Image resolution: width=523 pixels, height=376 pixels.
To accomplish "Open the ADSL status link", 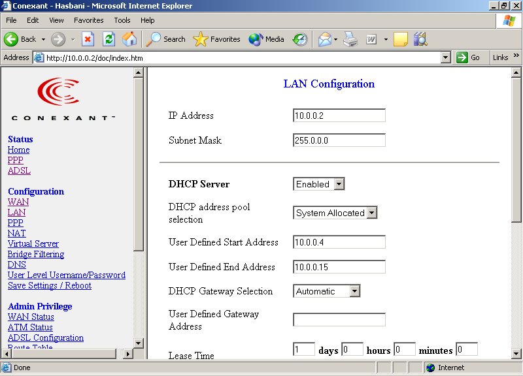I will click(x=20, y=170).
